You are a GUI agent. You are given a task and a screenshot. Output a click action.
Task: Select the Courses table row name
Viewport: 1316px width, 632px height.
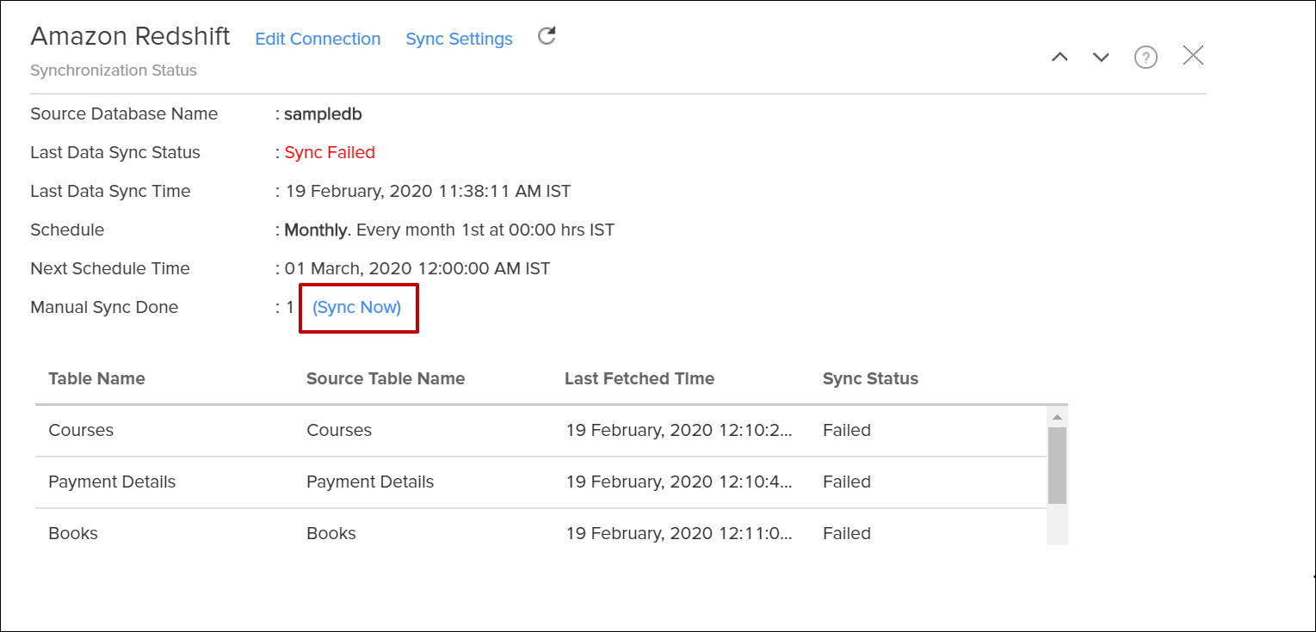coord(81,430)
